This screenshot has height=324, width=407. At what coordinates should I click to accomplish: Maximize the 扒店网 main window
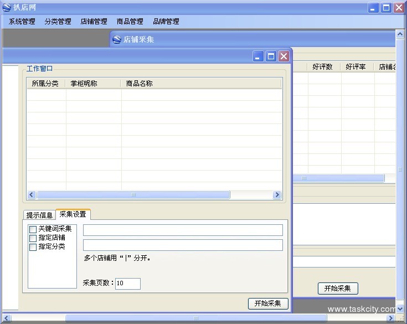point(386,8)
